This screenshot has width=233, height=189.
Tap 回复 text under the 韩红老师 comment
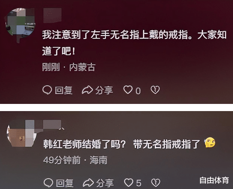pos(65,183)
